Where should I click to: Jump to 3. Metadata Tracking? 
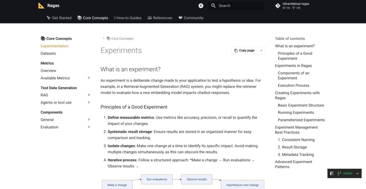point(296,155)
